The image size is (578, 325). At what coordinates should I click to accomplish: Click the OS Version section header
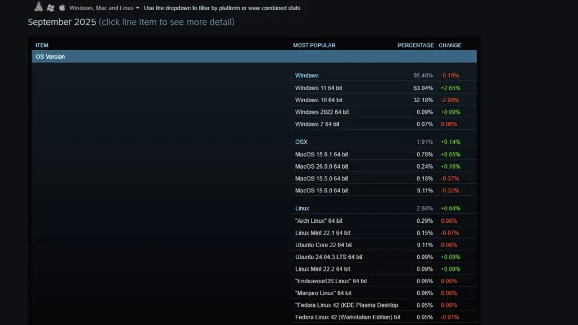click(x=50, y=56)
